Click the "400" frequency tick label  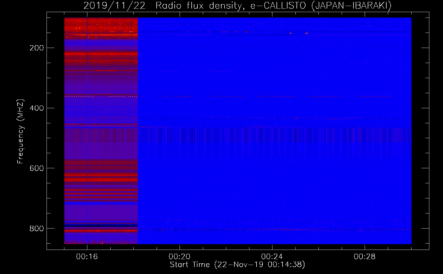click(x=37, y=108)
